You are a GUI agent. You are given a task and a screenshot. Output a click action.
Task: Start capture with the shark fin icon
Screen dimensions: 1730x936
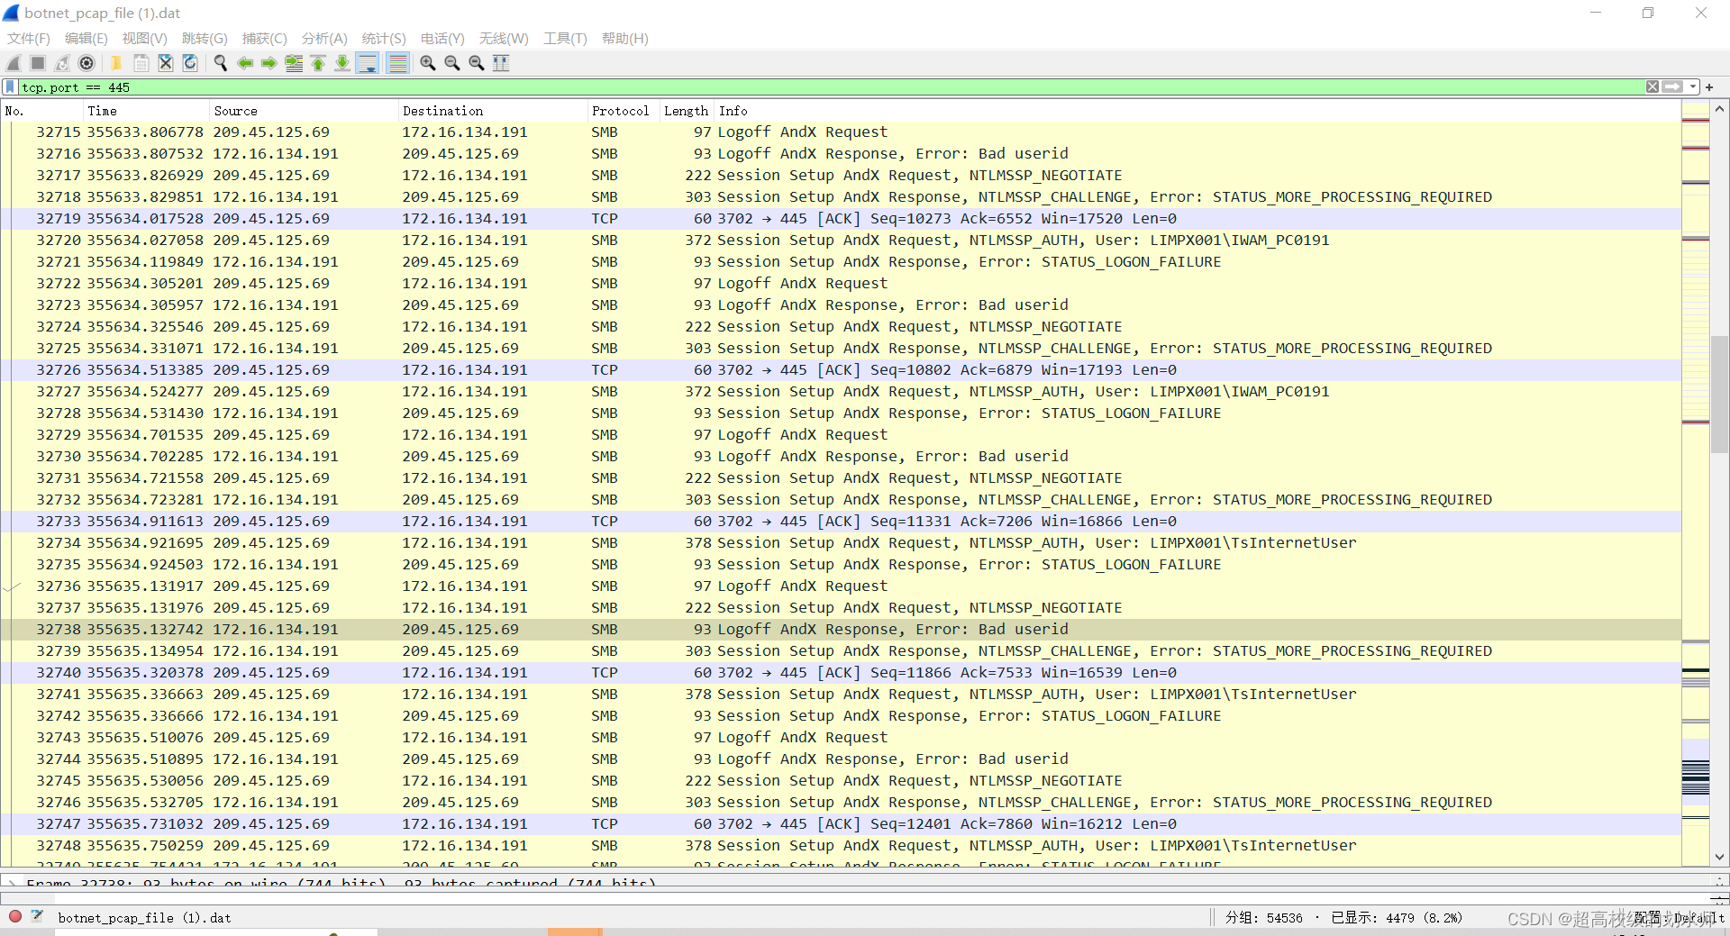point(14,63)
